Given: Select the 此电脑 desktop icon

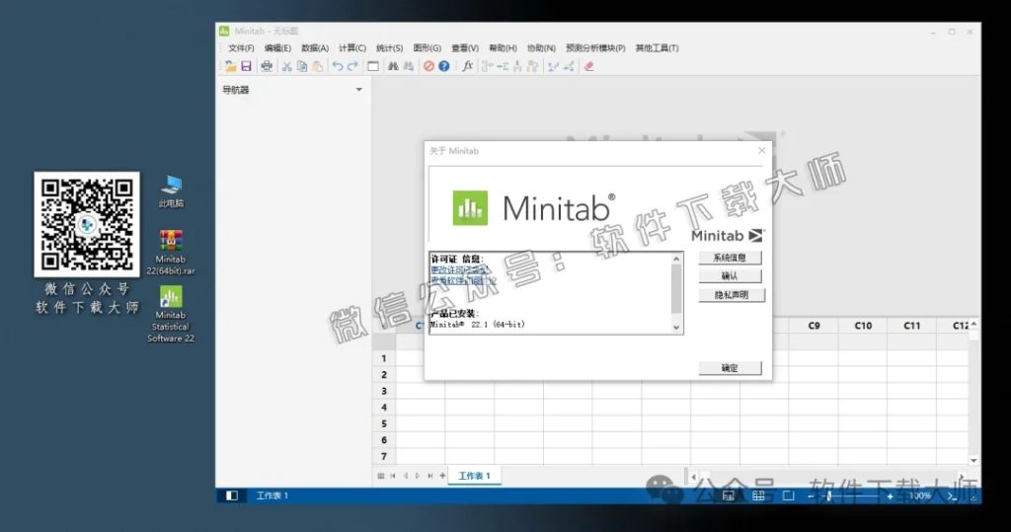Looking at the screenshot, I should click(171, 191).
